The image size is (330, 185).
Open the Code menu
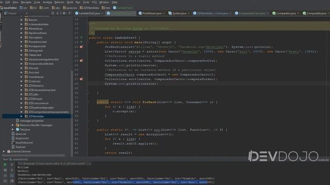point(37,2)
